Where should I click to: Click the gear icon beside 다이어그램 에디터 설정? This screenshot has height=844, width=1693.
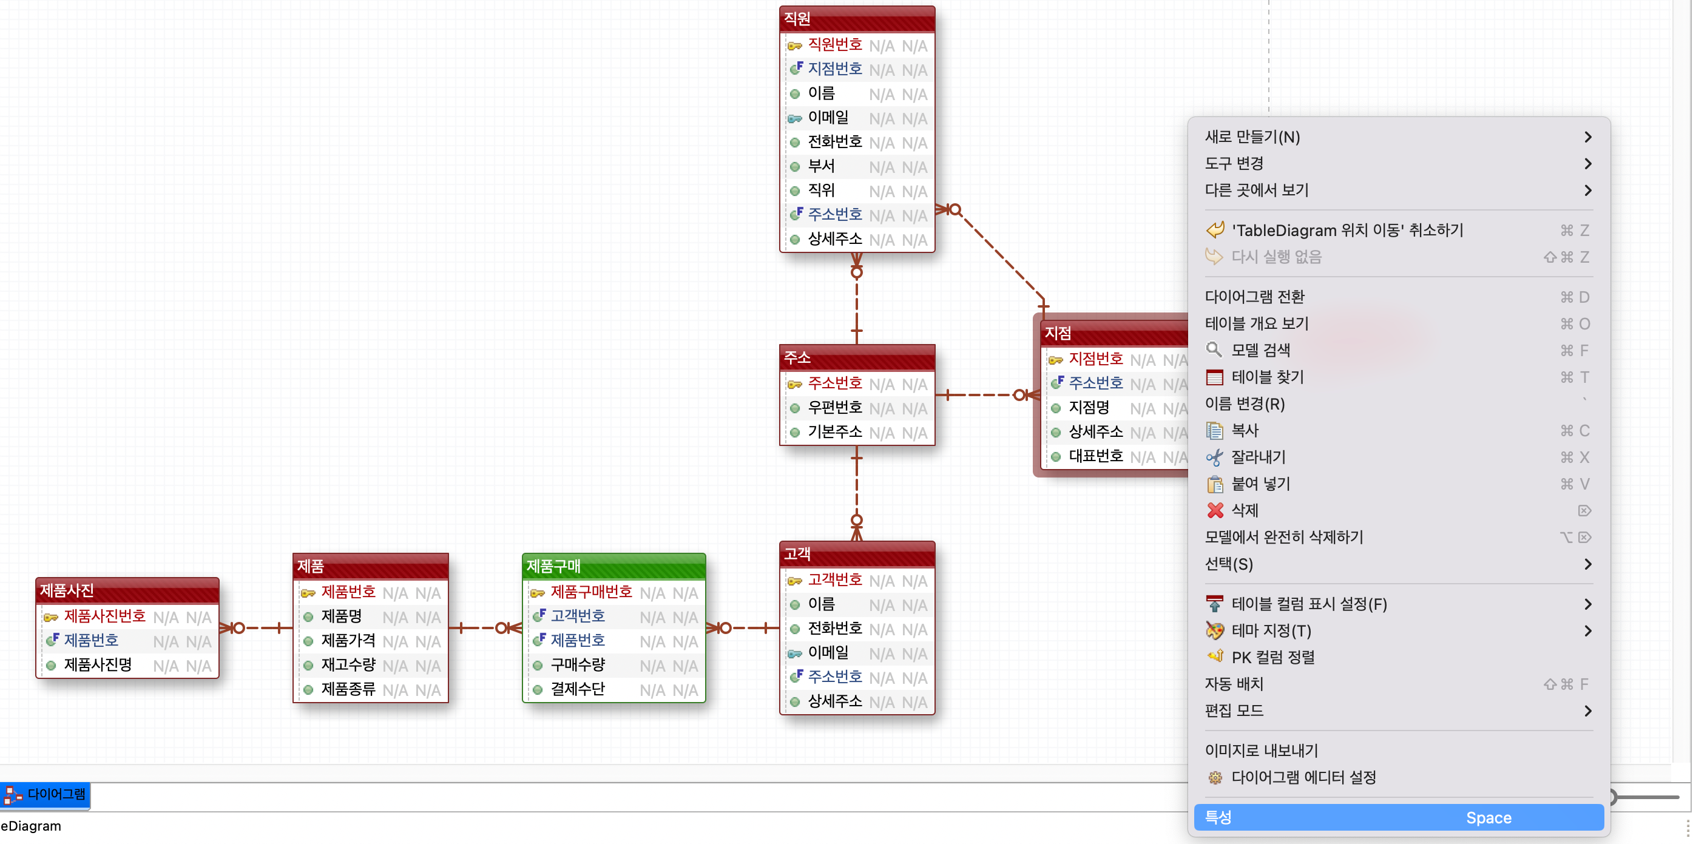1215,778
